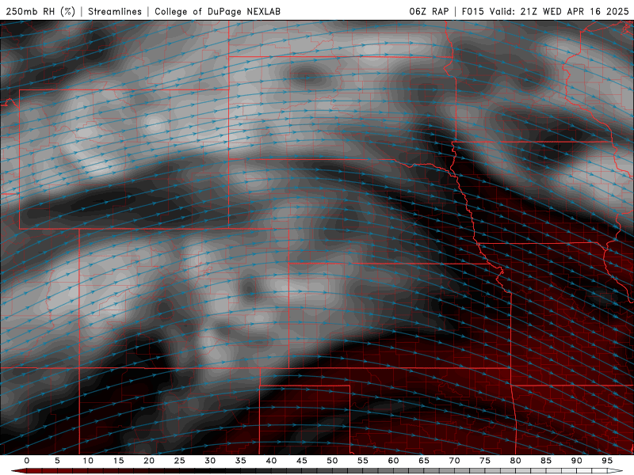The width and height of the screenshot is (634, 475).
Task: Click the "30" label on the color scale
Action: pyautogui.click(x=210, y=461)
